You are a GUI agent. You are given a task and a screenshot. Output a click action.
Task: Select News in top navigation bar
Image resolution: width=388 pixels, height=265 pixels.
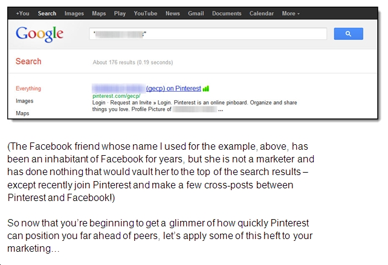pos(172,13)
